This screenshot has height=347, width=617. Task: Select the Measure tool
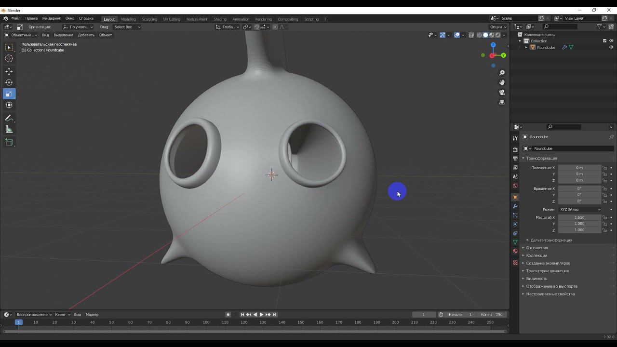point(9,129)
